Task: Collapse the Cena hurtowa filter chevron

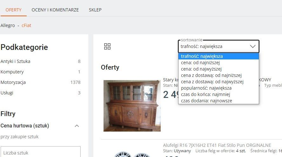Action: [77, 126]
